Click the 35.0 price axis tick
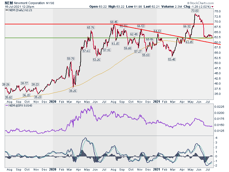This screenshot has height=172, width=229. (x=218, y=94)
